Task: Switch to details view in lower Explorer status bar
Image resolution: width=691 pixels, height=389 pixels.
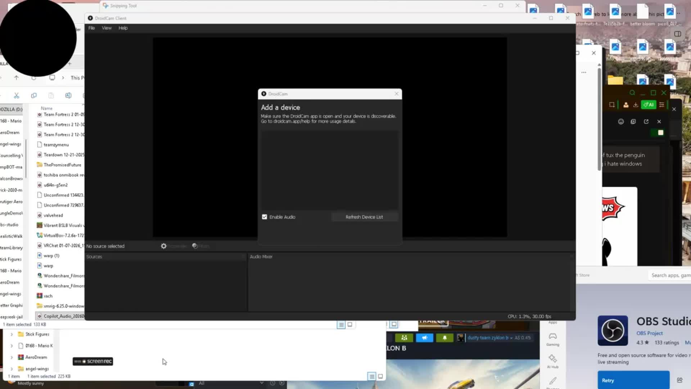Action: 372,376
